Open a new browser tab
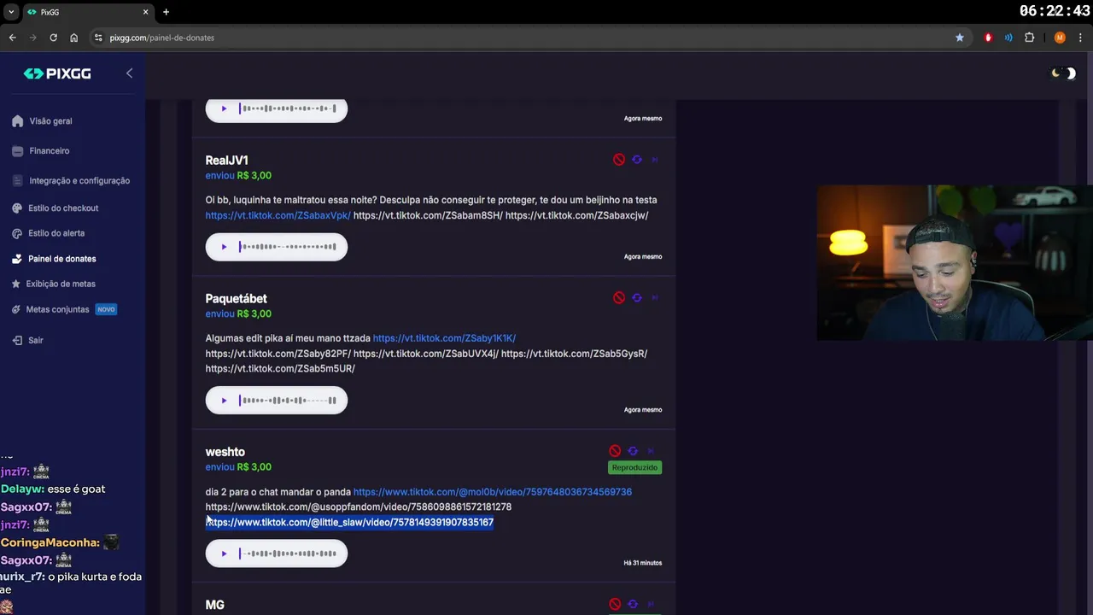 tap(166, 12)
